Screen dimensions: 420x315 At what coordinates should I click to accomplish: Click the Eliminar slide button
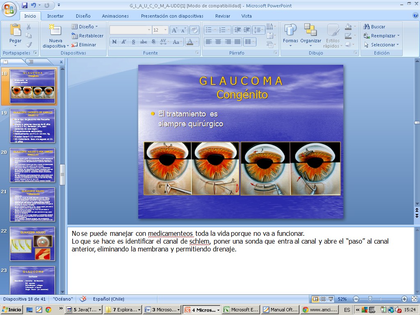pos(84,45)
